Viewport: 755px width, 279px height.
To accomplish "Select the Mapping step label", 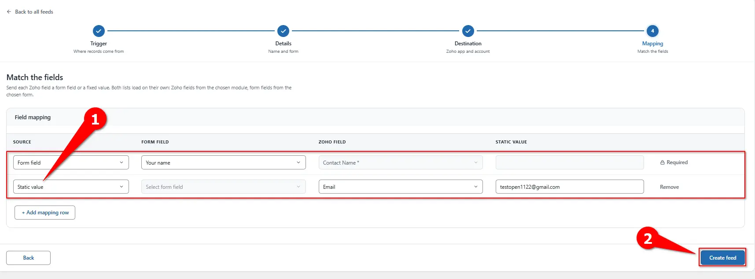I will click(652, 44).
